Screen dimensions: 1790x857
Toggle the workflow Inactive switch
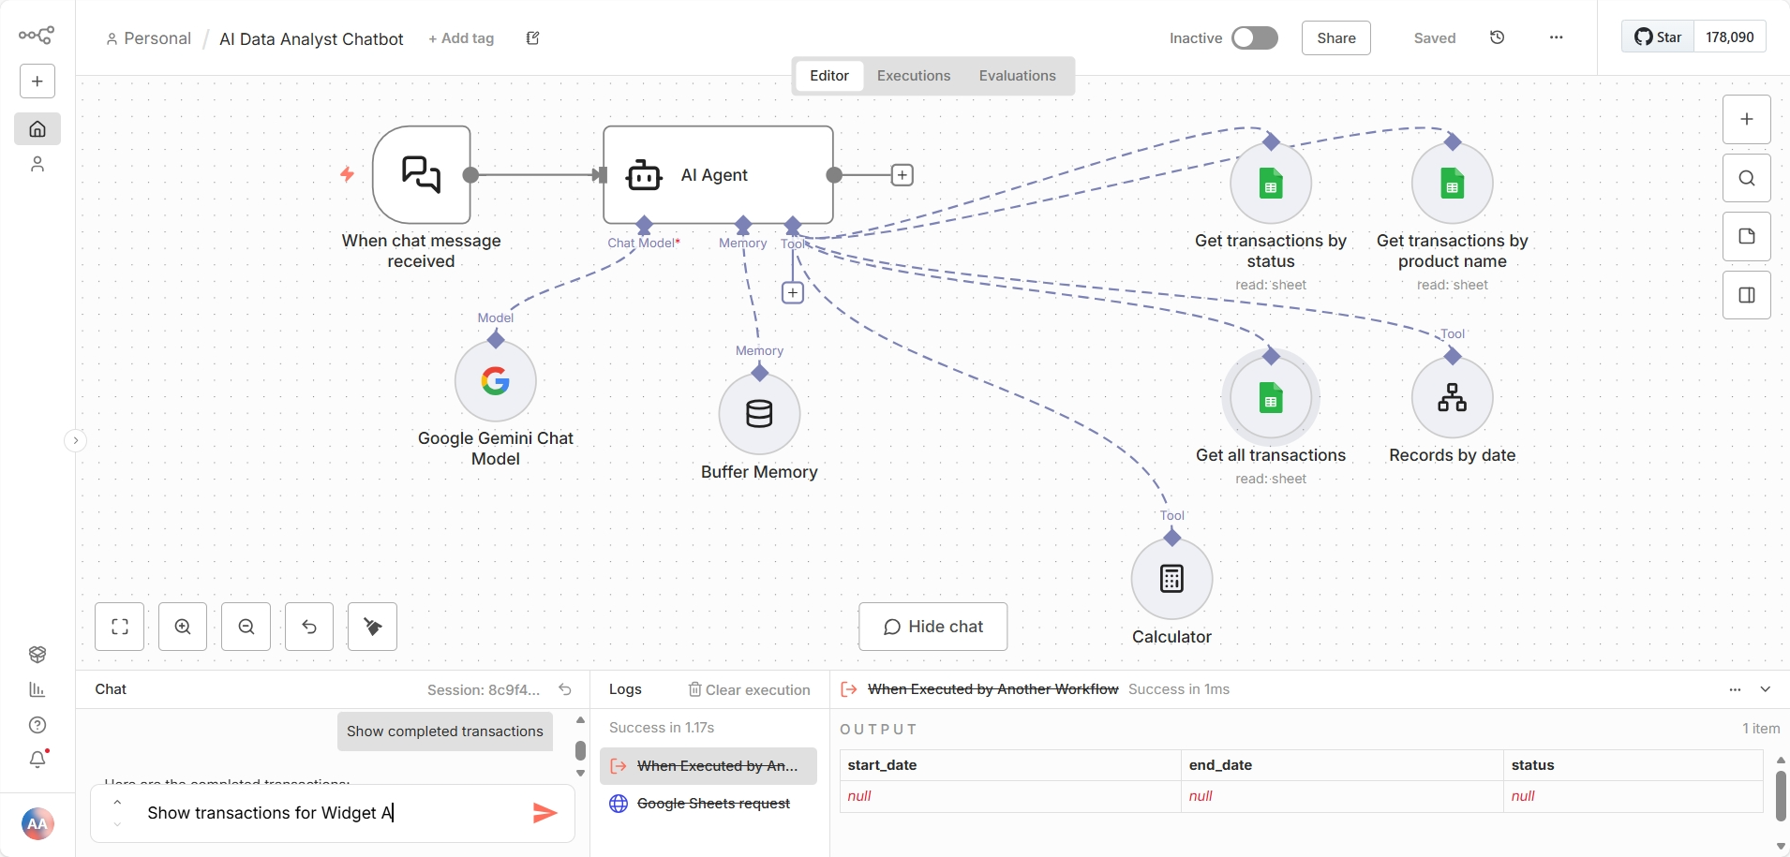(x=1256, y=37)
